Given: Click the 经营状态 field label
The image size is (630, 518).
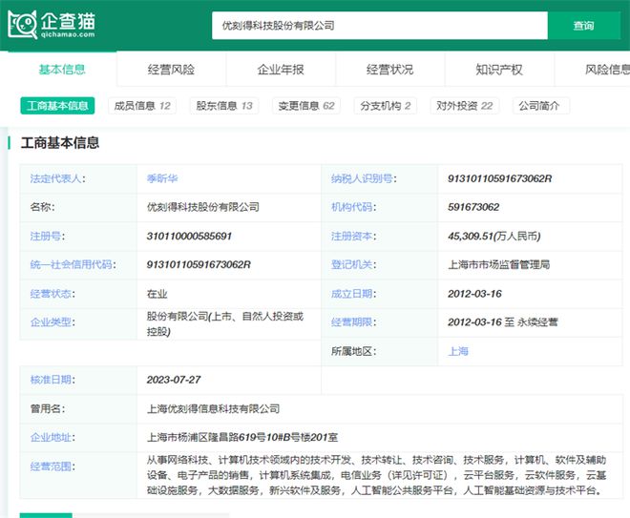Looking at the screenshot, I should pyautogui.click(x=52, y=294).
